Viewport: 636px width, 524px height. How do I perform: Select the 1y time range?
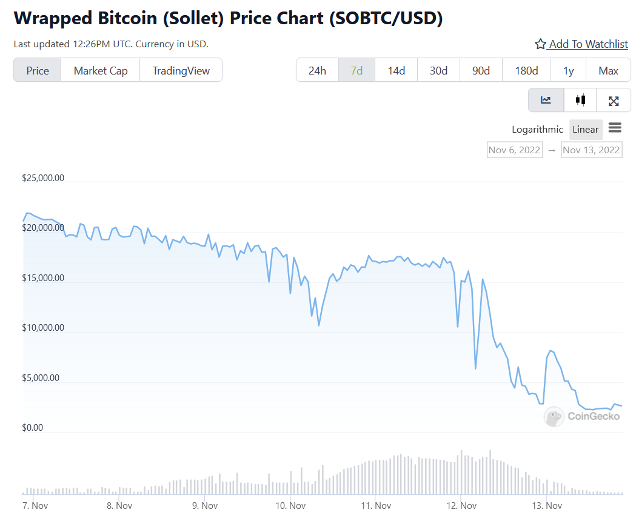click(x=568, y=70)
